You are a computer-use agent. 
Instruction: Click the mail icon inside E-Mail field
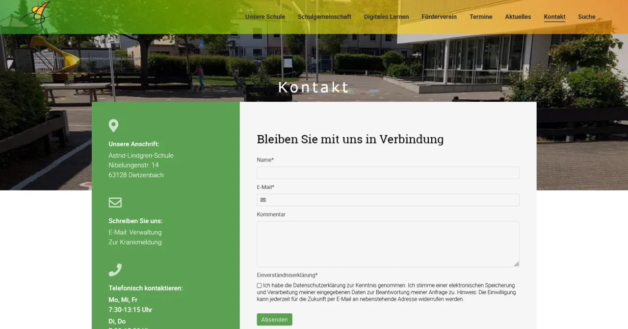tap(263, 200)
